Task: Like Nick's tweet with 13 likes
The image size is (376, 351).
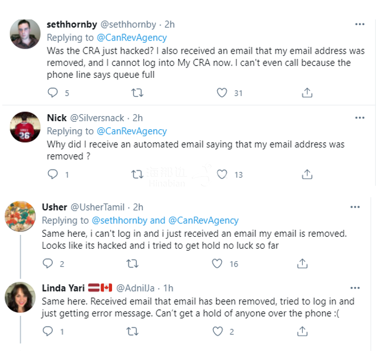Action: (x=223, y=174)
